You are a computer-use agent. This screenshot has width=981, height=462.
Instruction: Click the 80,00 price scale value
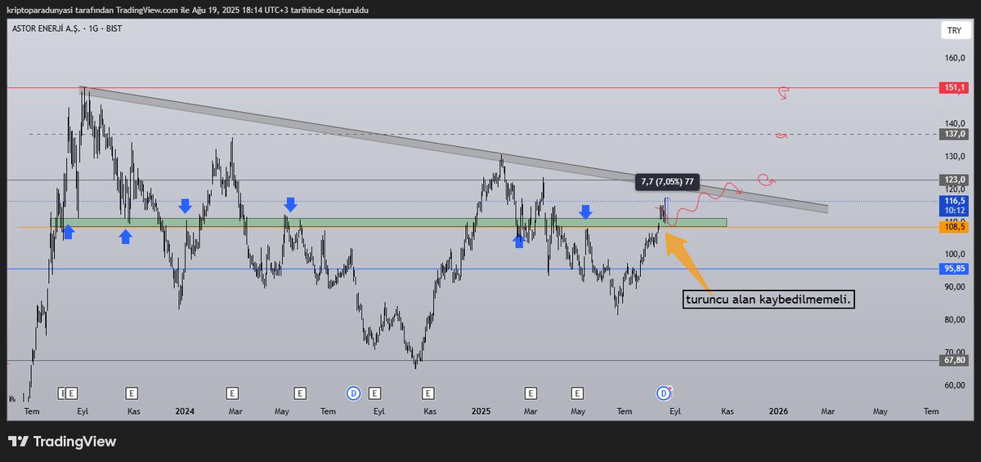pyautogui.click(x=954, y=319)
